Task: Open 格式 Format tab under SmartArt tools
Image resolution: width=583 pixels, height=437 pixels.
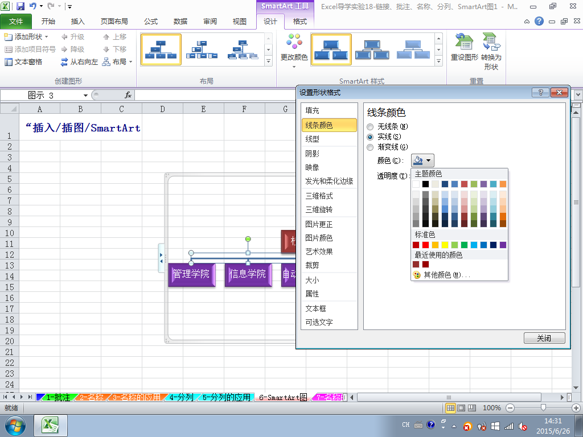Action: coord(299,22)
